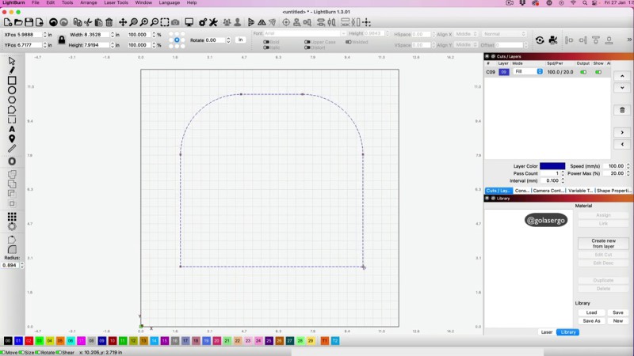
Task: Switch to the Camera Control tab
Action: point(548,191)
